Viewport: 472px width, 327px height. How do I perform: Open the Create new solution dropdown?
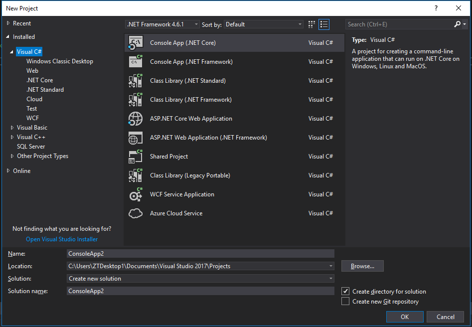[330, 278]
